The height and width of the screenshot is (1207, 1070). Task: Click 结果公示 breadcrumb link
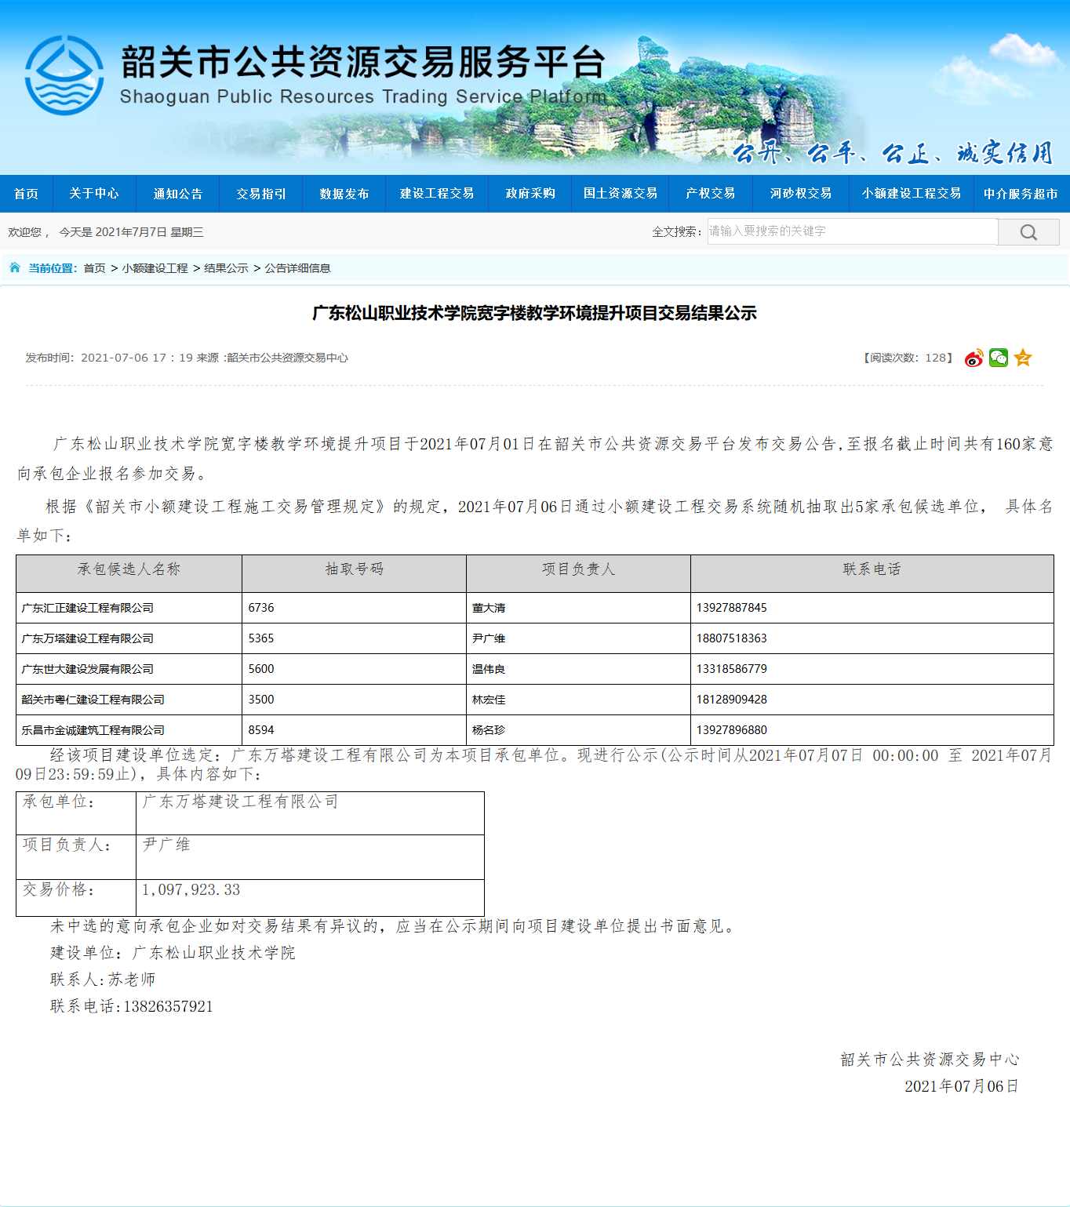point(226,268)
